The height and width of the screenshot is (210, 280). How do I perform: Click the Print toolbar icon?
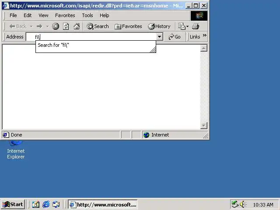(x=196, y=26)
